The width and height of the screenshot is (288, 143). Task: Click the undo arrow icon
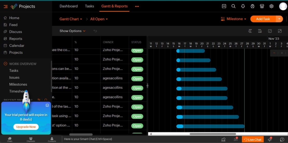coord(95,31)
